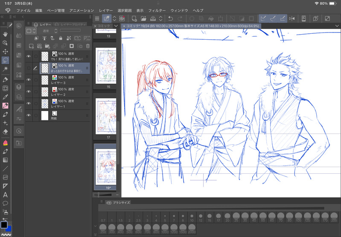Select the Eraser tool

pyautogui.click(x=5, y=132)
